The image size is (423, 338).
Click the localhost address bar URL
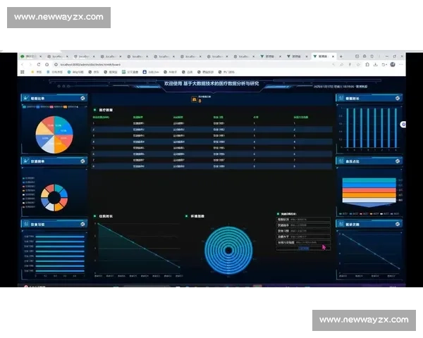tap(88, 63)
